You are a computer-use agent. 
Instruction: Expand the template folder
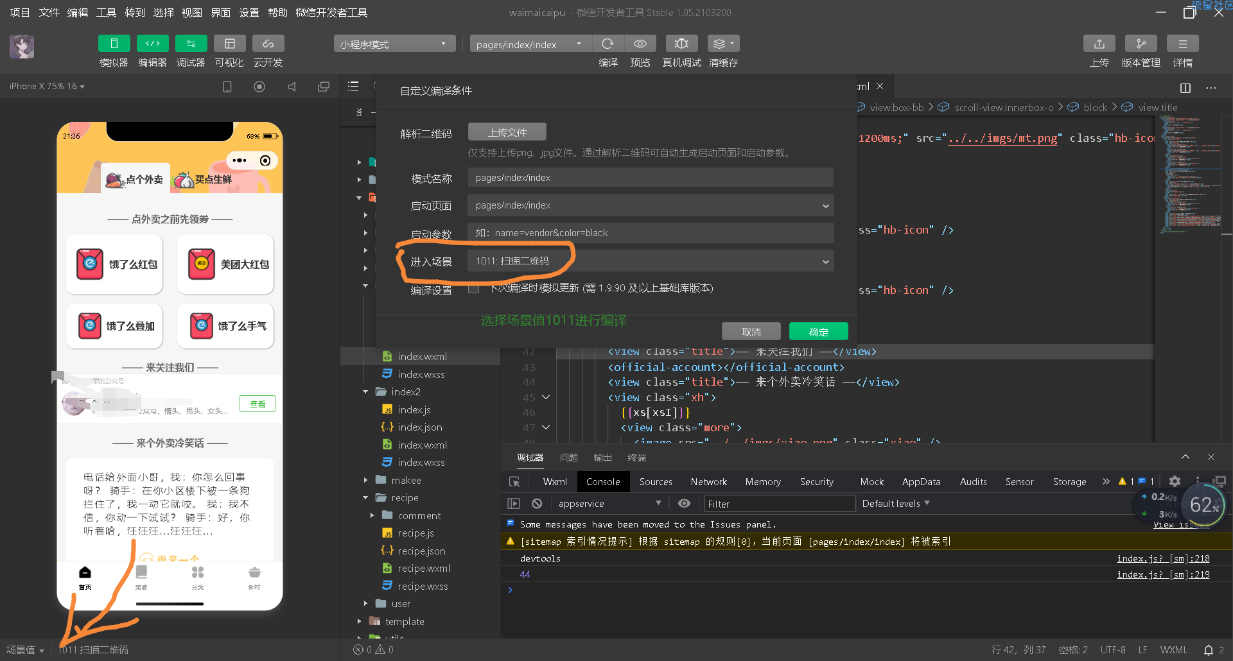pyautogui.click(x=360, y=621)
